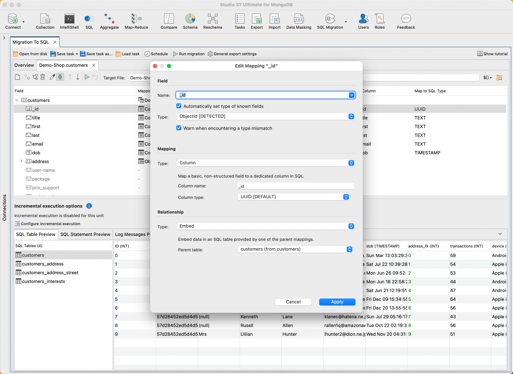This screenshot has width=513, height=374.
Task: Open the Parent table dropdown
Action: (x=295, y=249)
